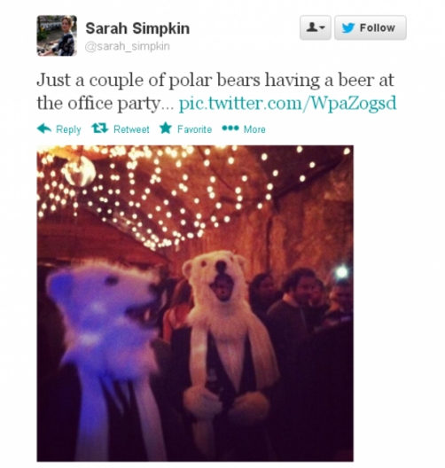The image size is (445, 468).
Task: Click the Retweet arrows icon
Action: click(x=99, y=129)
